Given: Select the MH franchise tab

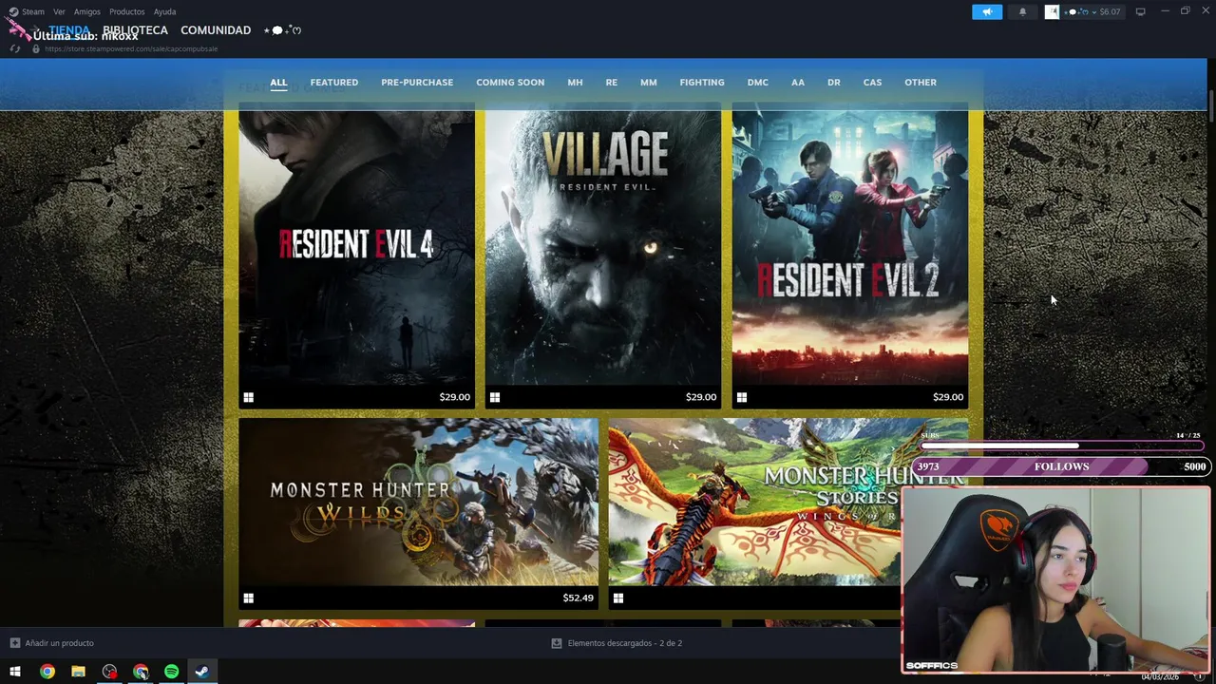Looking at the screenshot, I should 575,83.
